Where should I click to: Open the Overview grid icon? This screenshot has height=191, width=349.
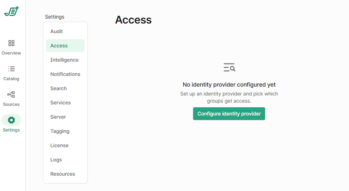click(11, 43)
